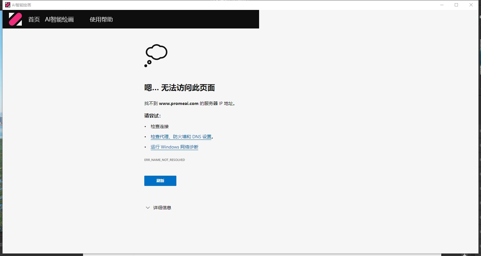Go to AI智能绘画 in the navigation bar
481x256 pixels.
point(59,20)
